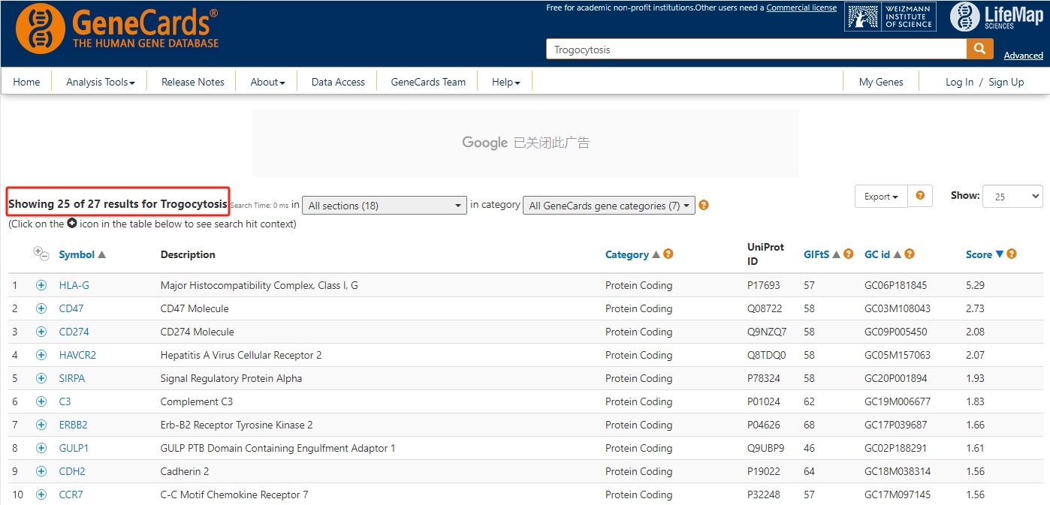Click in the Trogocytosis search field

pos(755,50)
